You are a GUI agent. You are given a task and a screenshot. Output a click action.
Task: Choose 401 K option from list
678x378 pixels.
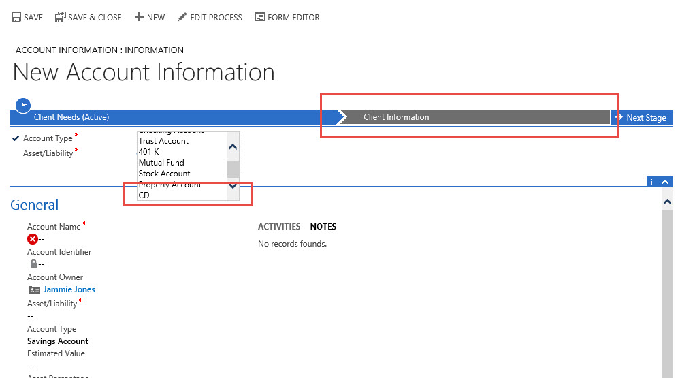tap(148, 152)
